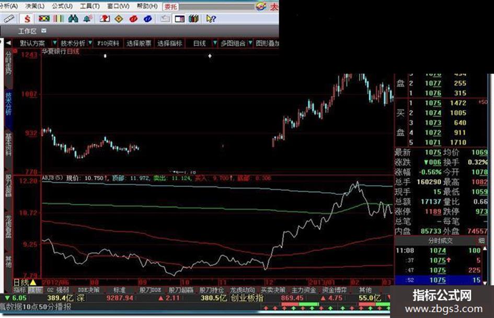Select 02 强弱 indicator tab

click(x=58, y=290)
